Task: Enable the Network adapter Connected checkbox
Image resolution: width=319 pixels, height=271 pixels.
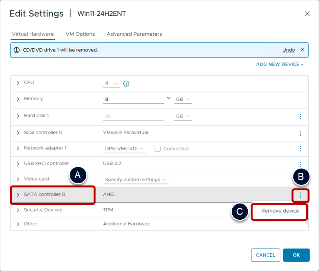Action: click(158, 149)
